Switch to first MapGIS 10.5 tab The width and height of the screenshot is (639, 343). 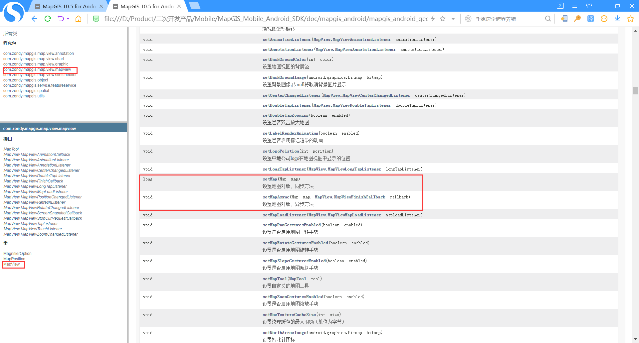[69, 6]
